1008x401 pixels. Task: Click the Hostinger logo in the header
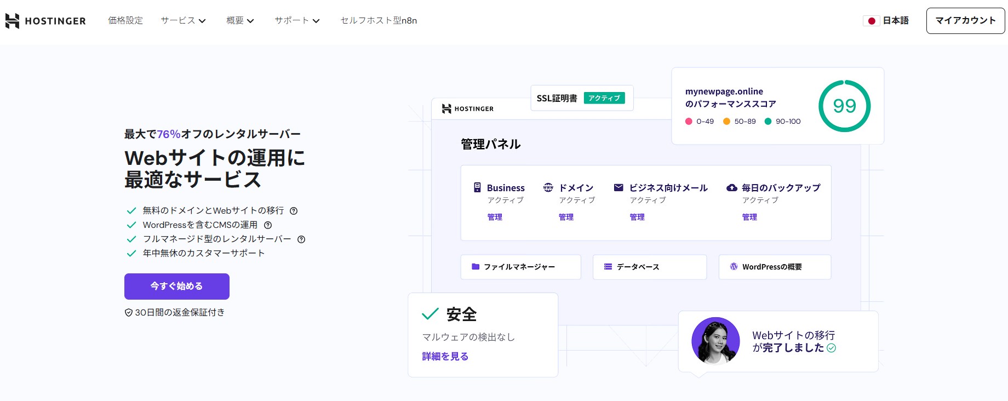coord(45,21)
